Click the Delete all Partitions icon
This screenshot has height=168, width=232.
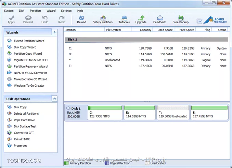[9, 113]
